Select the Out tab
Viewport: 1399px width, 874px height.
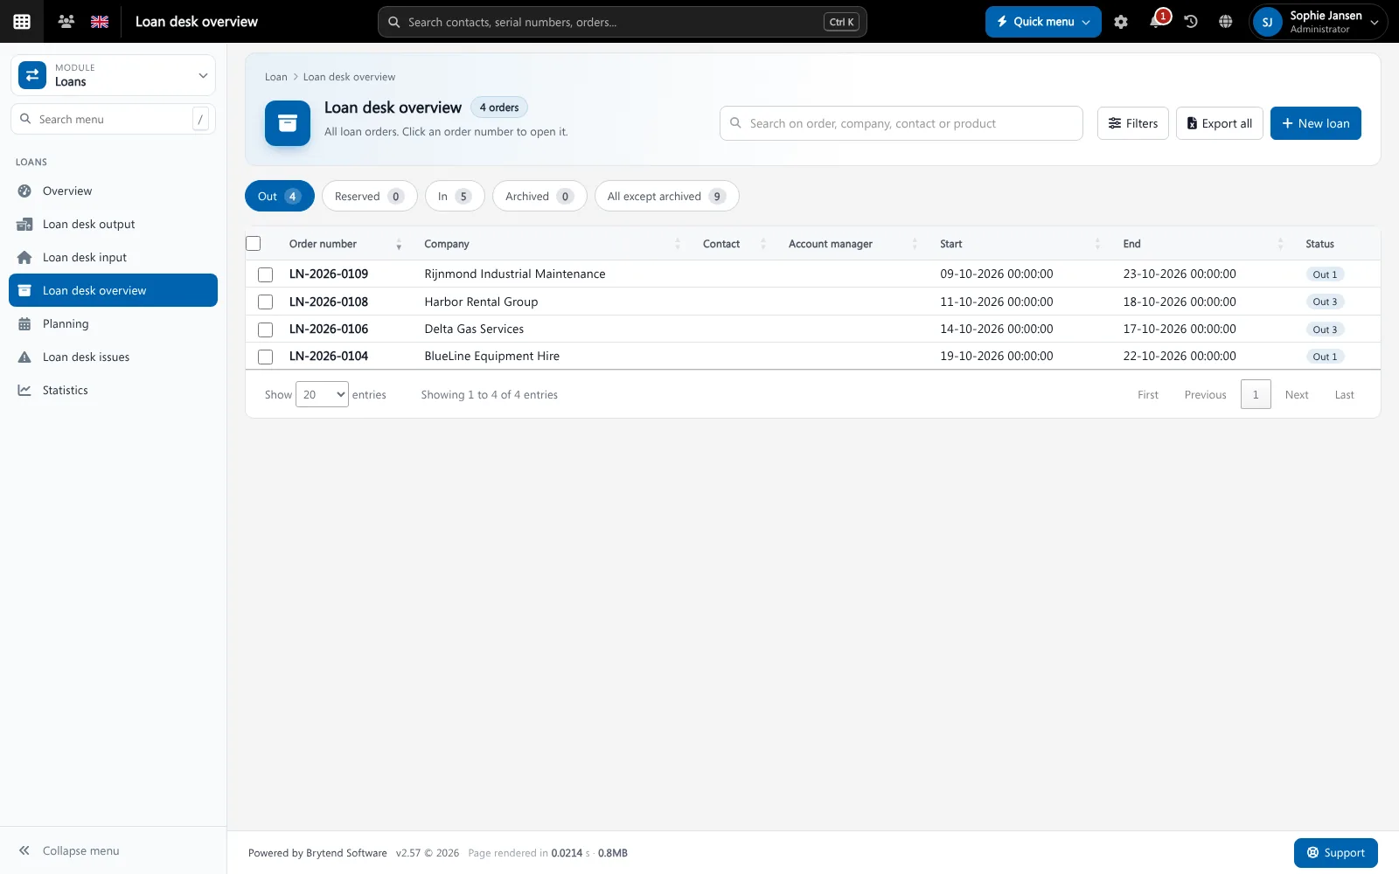click(280, 197)
